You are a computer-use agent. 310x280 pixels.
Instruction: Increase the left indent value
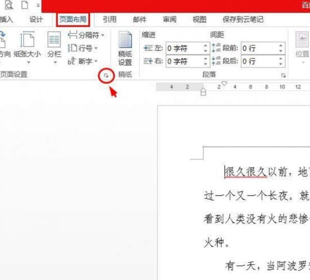point(206,46)
